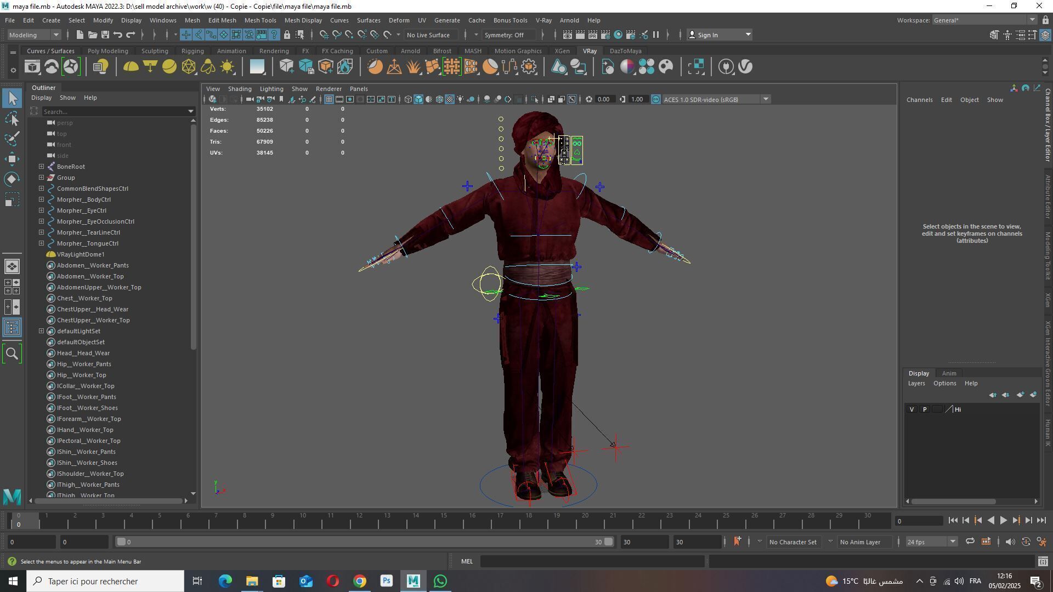This screenshot has height=592, width=1053.
Task: Switch to the Rigging shelf tab
Action: click(x=192, y=51)
